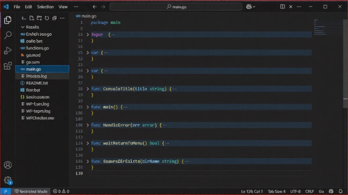Collapse all folders in explorer toolbar
The width and height of the screenshot is (348, 195).
[x=55, y=18]
